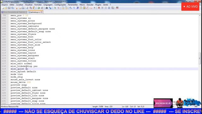Open the Configurações menu
Image resolution: width=202 pixels, height=114 pixels.
[x=60, y=5]
